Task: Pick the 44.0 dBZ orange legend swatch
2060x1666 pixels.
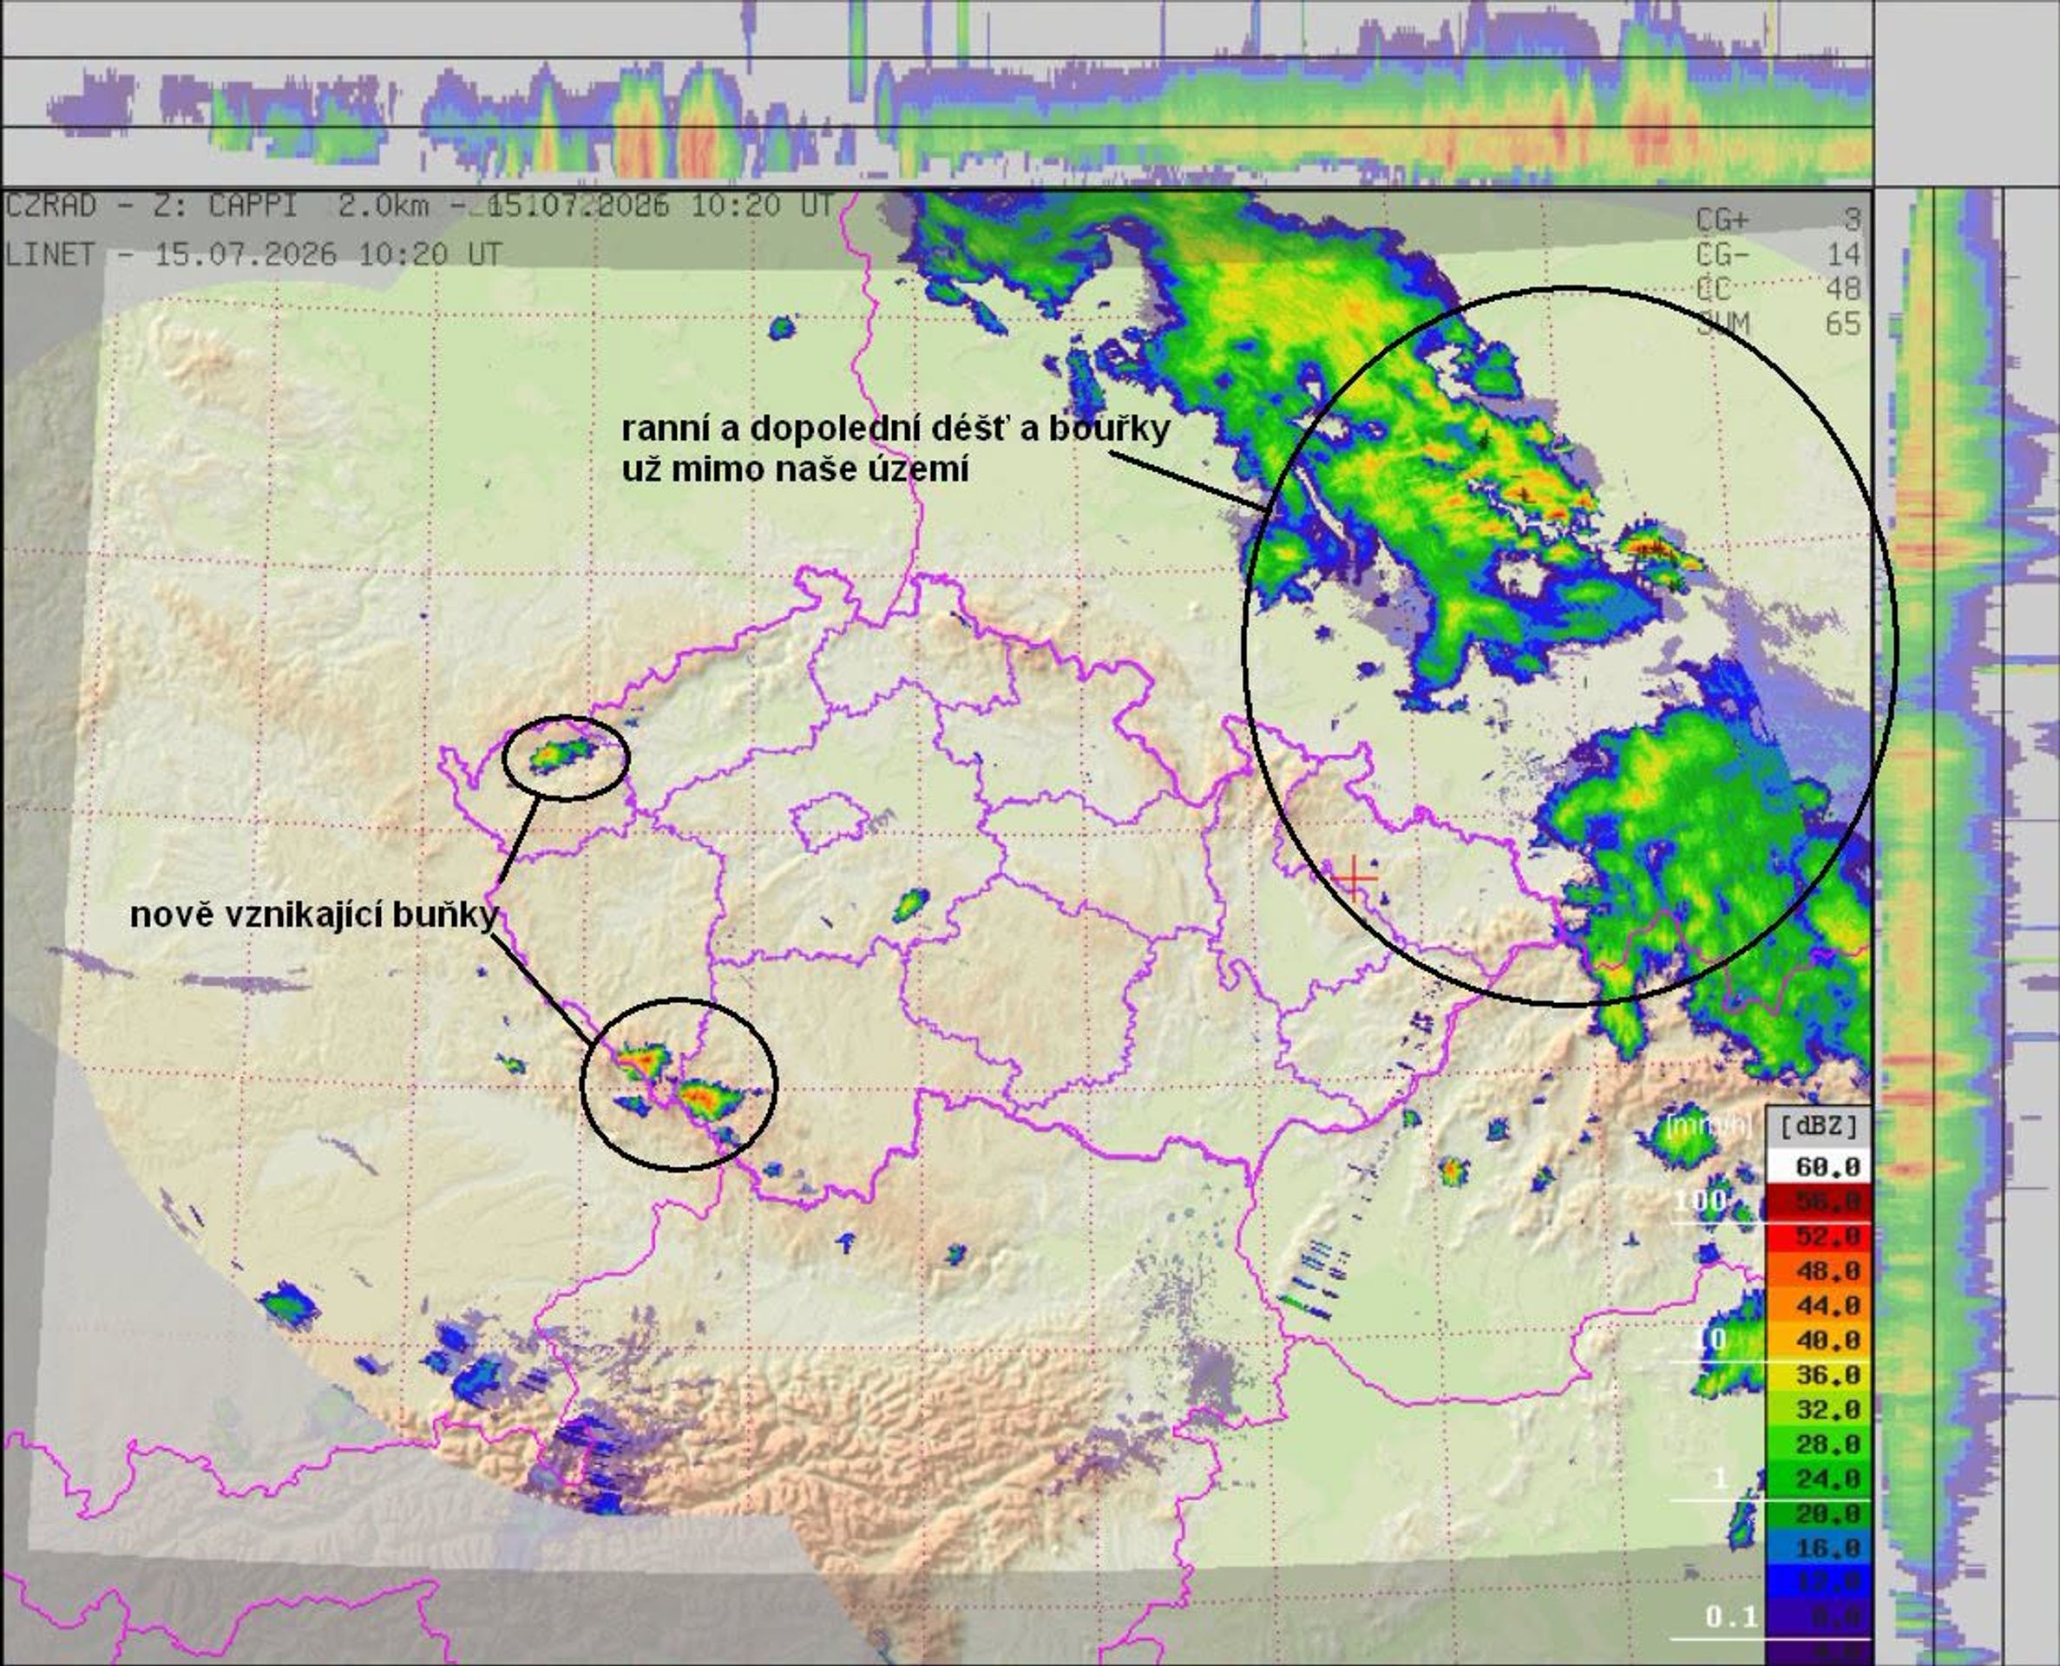Action: pos(1818,1305)
